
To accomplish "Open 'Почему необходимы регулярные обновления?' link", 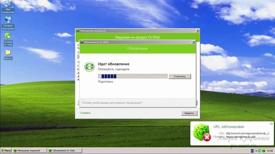I will pyautogui.click(x=112, y=103).
